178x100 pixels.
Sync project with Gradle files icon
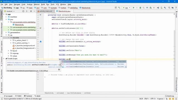[x=158, y=8]
